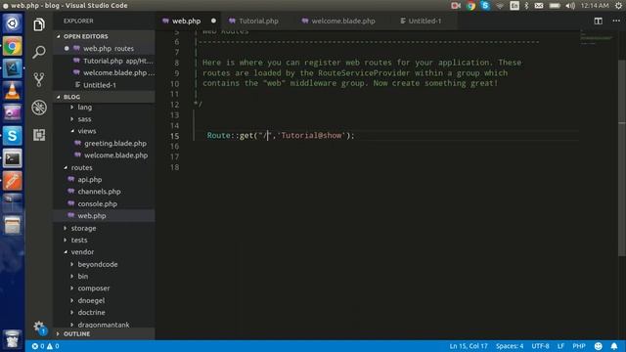
Task: Open the Manage gear icon
Action: point(39,328)
